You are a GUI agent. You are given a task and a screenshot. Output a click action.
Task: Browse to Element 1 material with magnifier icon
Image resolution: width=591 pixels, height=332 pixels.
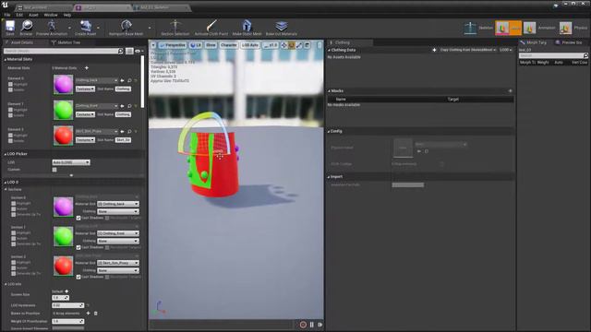pos(129,106)
